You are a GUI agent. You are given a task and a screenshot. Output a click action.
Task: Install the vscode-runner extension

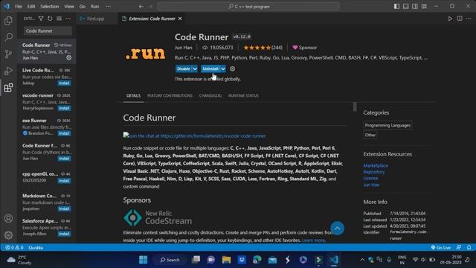point(64,108)
